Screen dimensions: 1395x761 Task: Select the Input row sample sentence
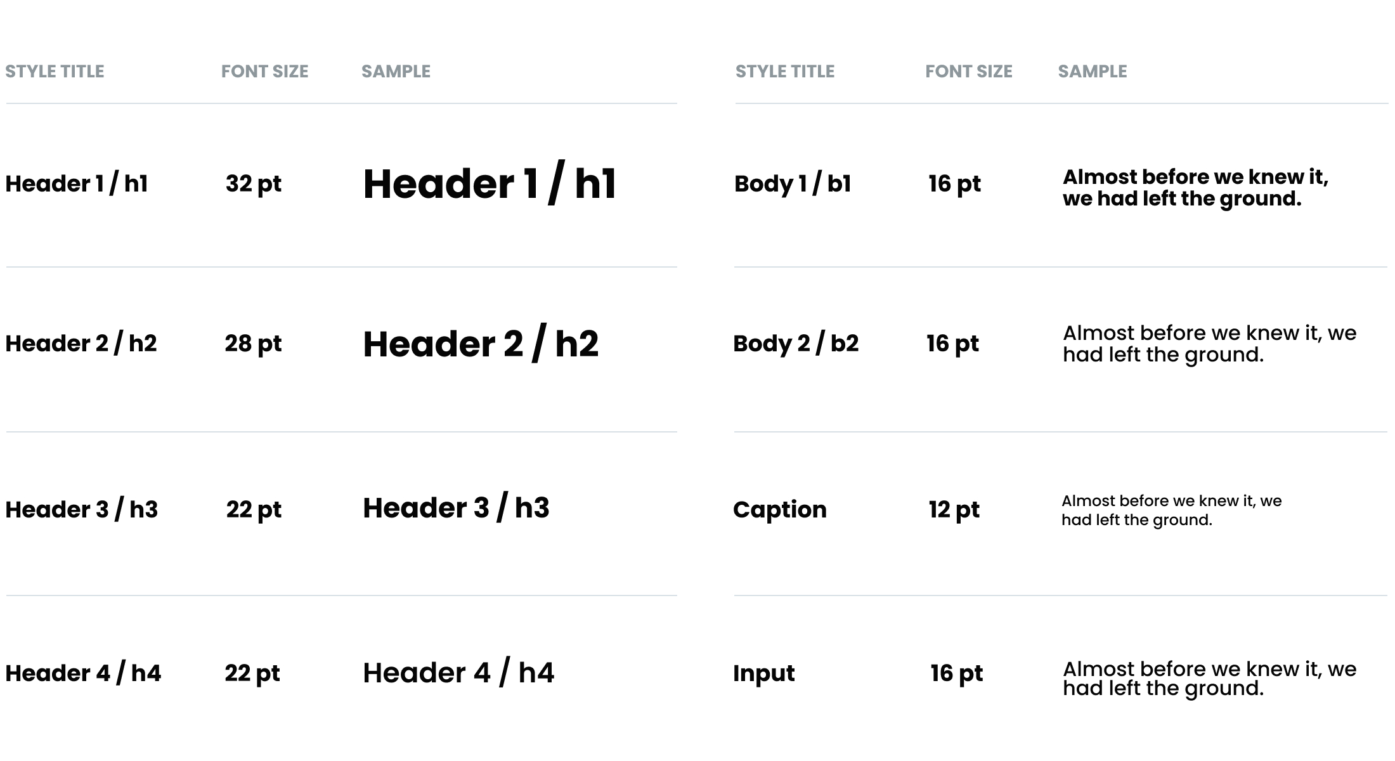point(1209,679)
